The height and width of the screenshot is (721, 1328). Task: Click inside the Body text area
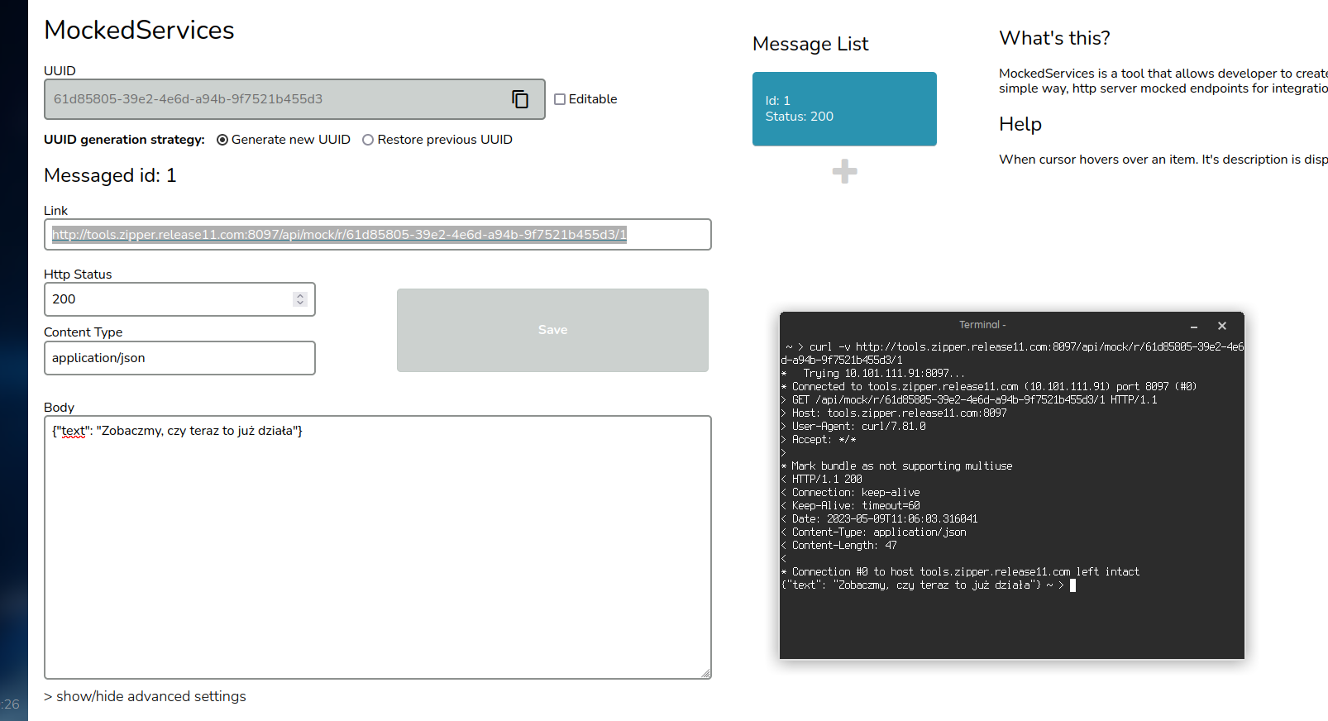377,546
